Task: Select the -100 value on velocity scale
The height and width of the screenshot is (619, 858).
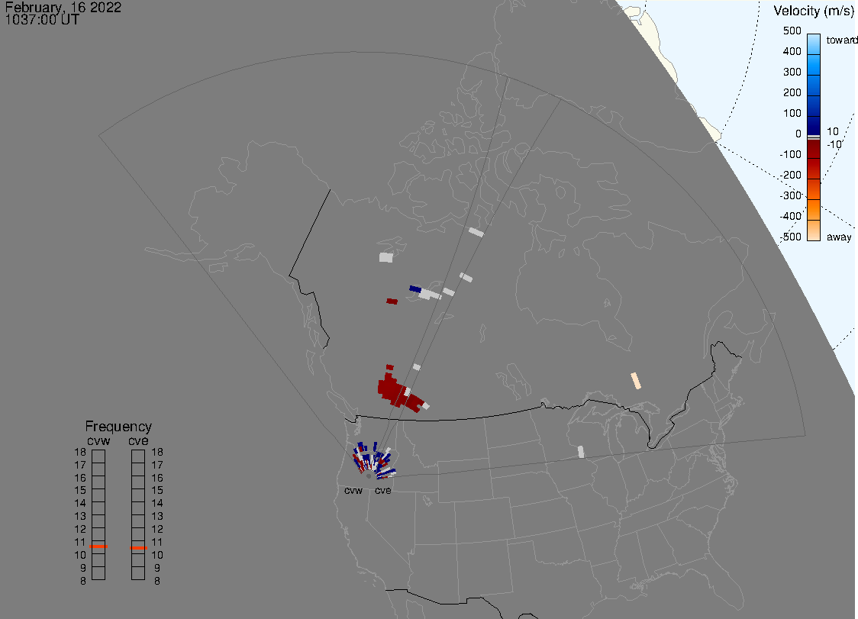Action: click(790, 154)
